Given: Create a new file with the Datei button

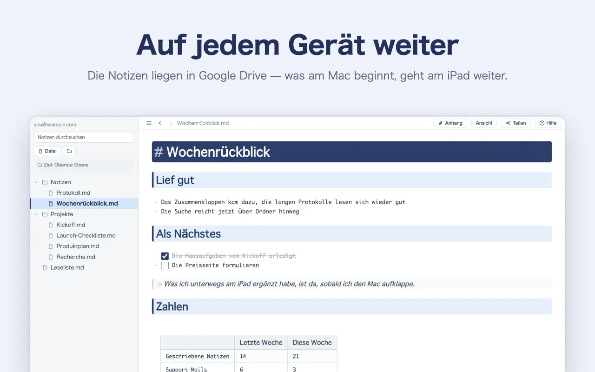Looking at the screenshot, I should (x=47, y=151).
